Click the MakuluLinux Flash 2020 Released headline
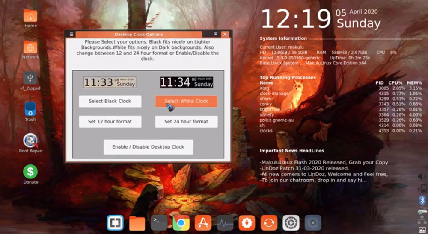The height and width of the screenshot is (234, 428). (x=324, y=162)
